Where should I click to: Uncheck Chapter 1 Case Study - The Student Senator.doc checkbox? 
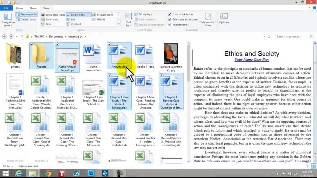click(109, 75)
